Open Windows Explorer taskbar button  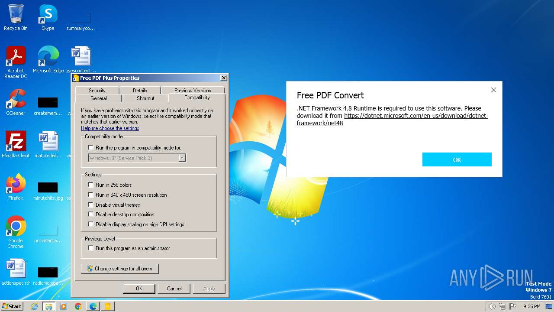(x=48, y=306)
